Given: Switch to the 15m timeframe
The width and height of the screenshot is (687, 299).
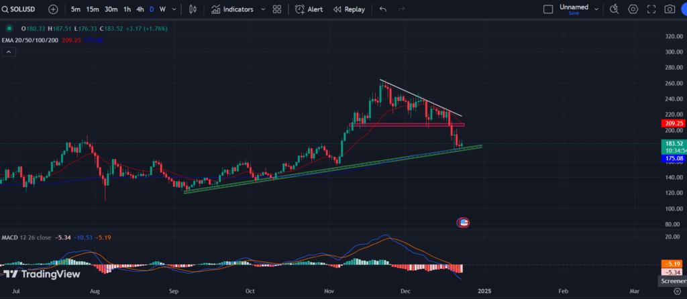Looking at the screenshot, I should [x=93, y=9].
